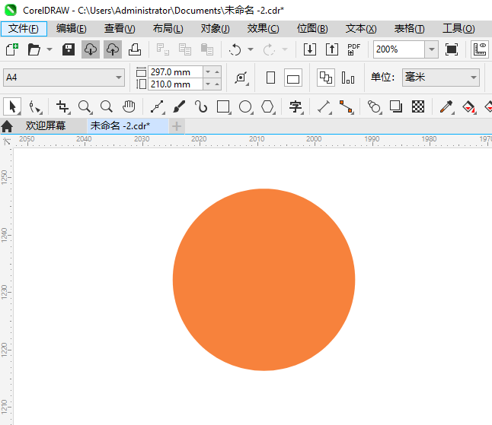The image size is (492, 425).
Task: Switch page to landscape orientation
Action: (x=293, y=78)
